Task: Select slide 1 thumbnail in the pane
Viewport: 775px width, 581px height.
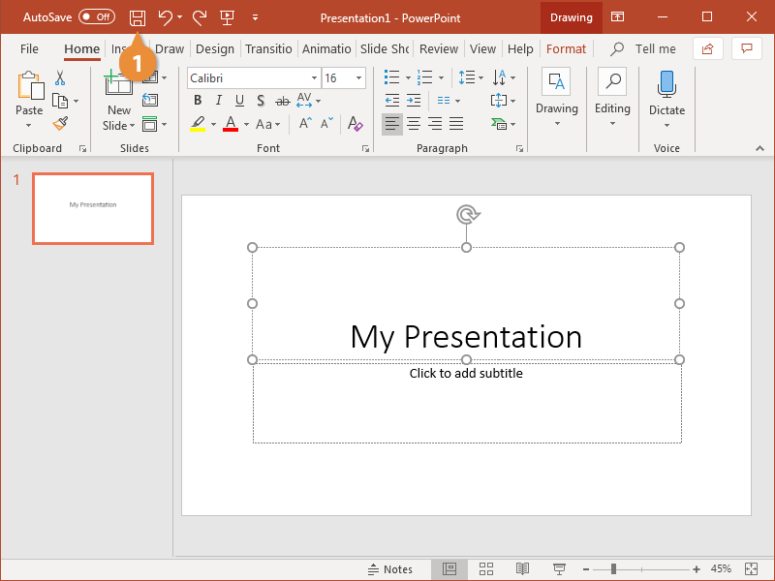Action: (92, 208)
